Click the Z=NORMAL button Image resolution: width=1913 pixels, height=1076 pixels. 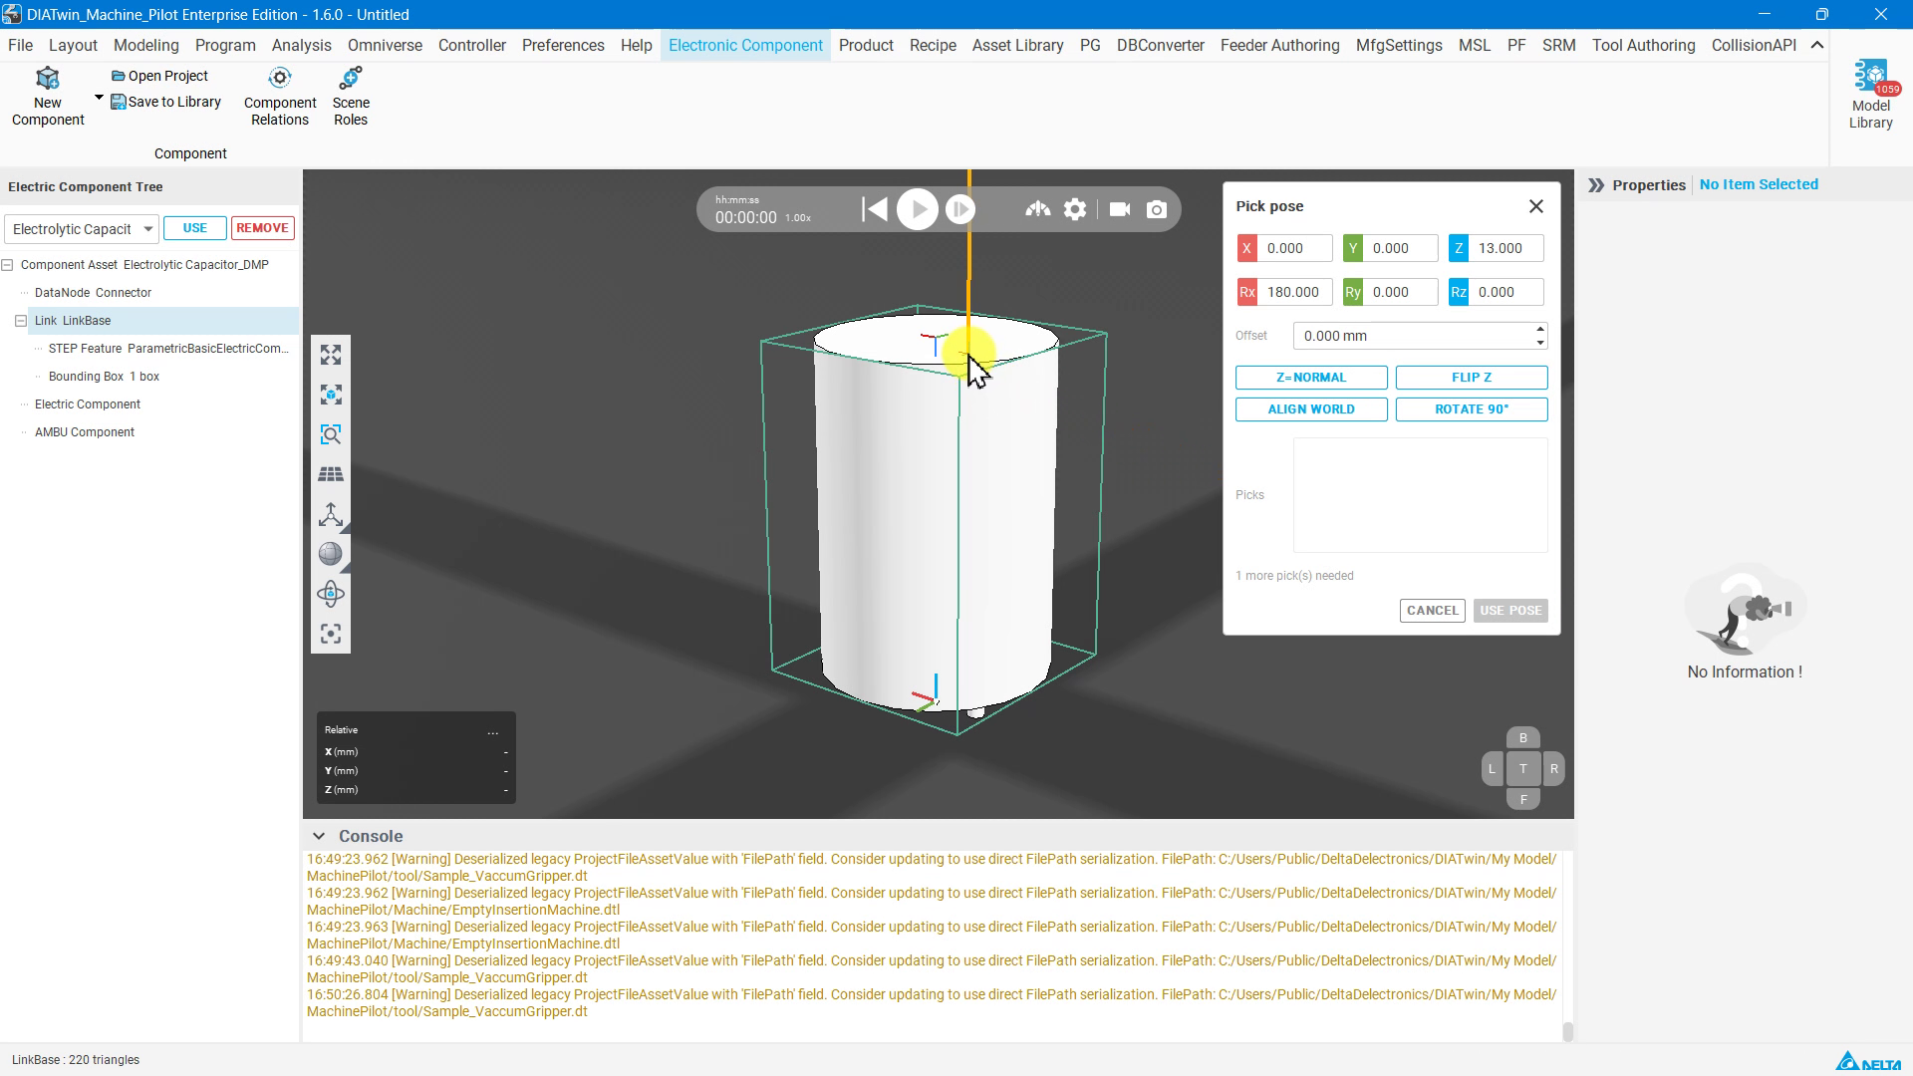(1311, 378)
